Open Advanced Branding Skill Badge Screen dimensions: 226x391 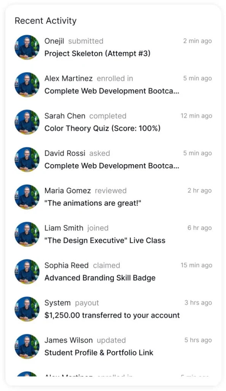100,278
